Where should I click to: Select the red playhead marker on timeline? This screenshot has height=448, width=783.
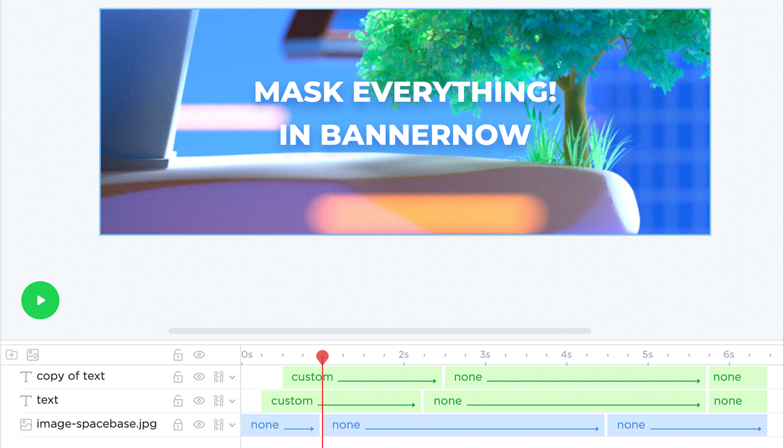(x=323, y=356)
